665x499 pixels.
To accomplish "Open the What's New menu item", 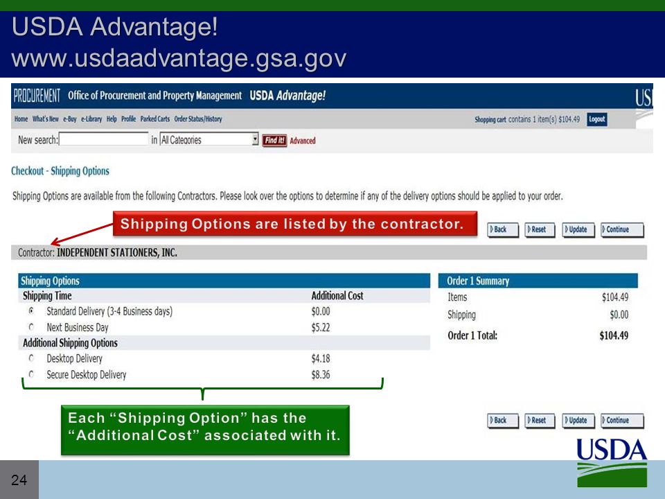I will point(46,119).
